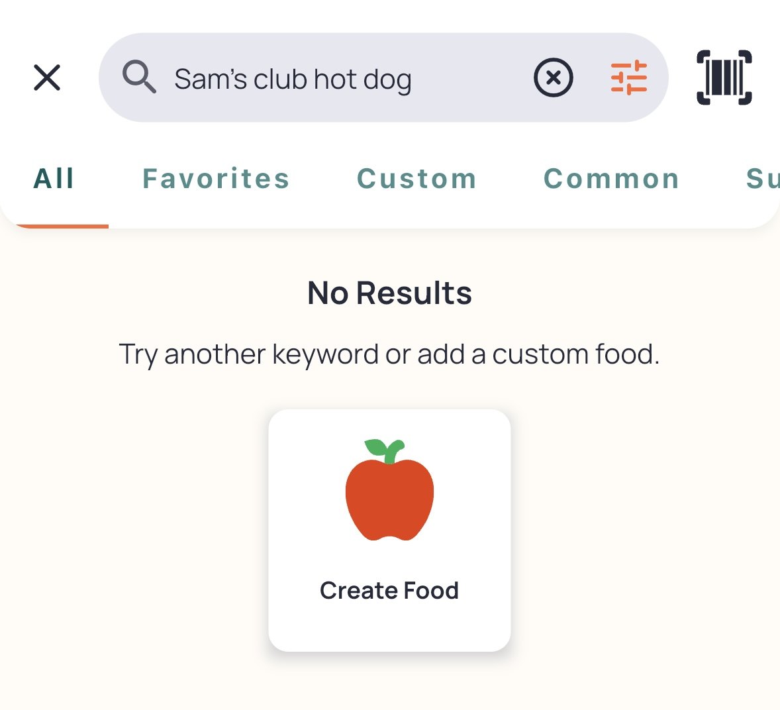The width and height of the screenshot is (780, 710).
Task: Select the All tab
Action: (54, 179)
